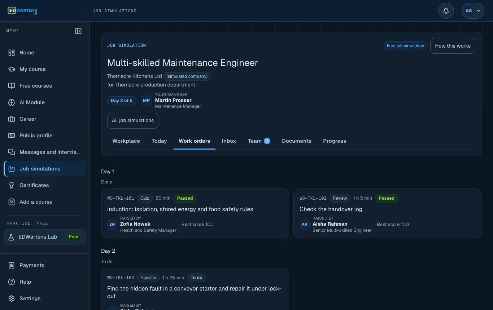
Task: Open AI Module brain icon
Action: 12,102
